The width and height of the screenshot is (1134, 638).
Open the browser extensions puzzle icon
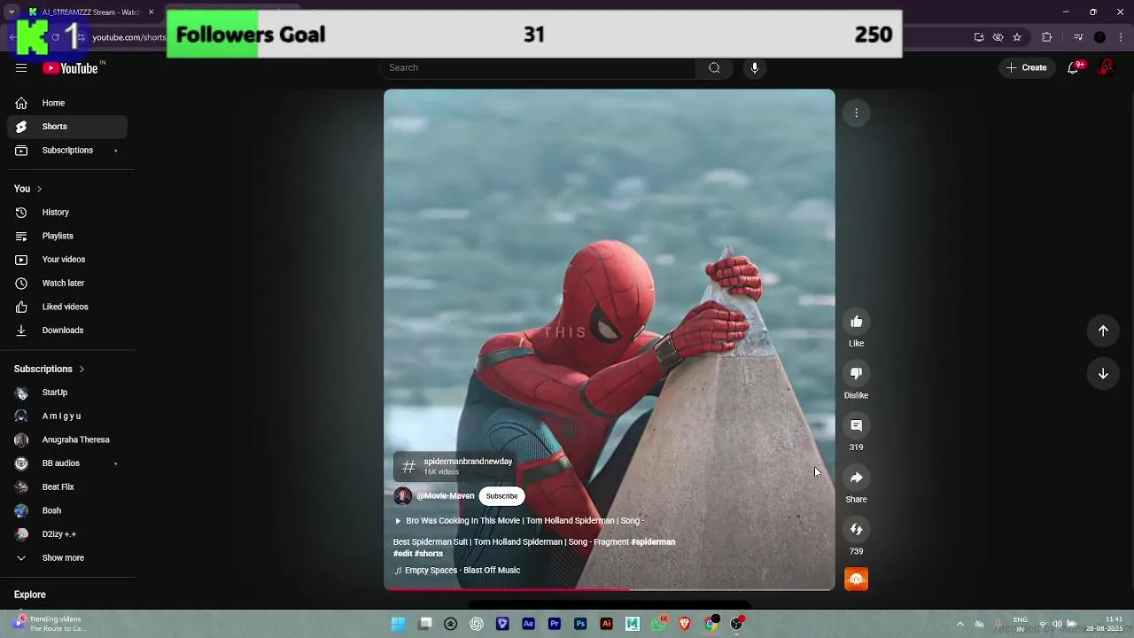(1047, 37)
